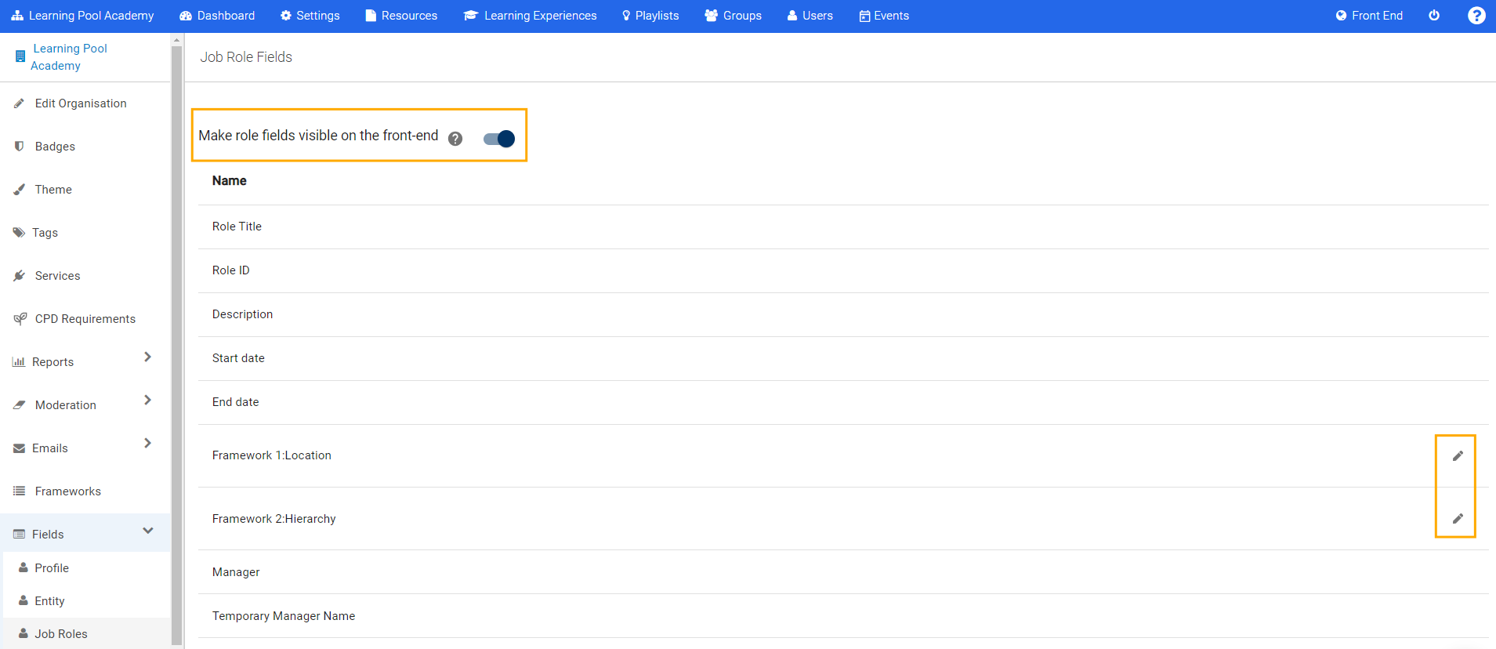Viewport: 1496px width, 649px height.
Task: Open help via top-right question mark icon
Action: pyautogui.click(x=1476, y=16)
